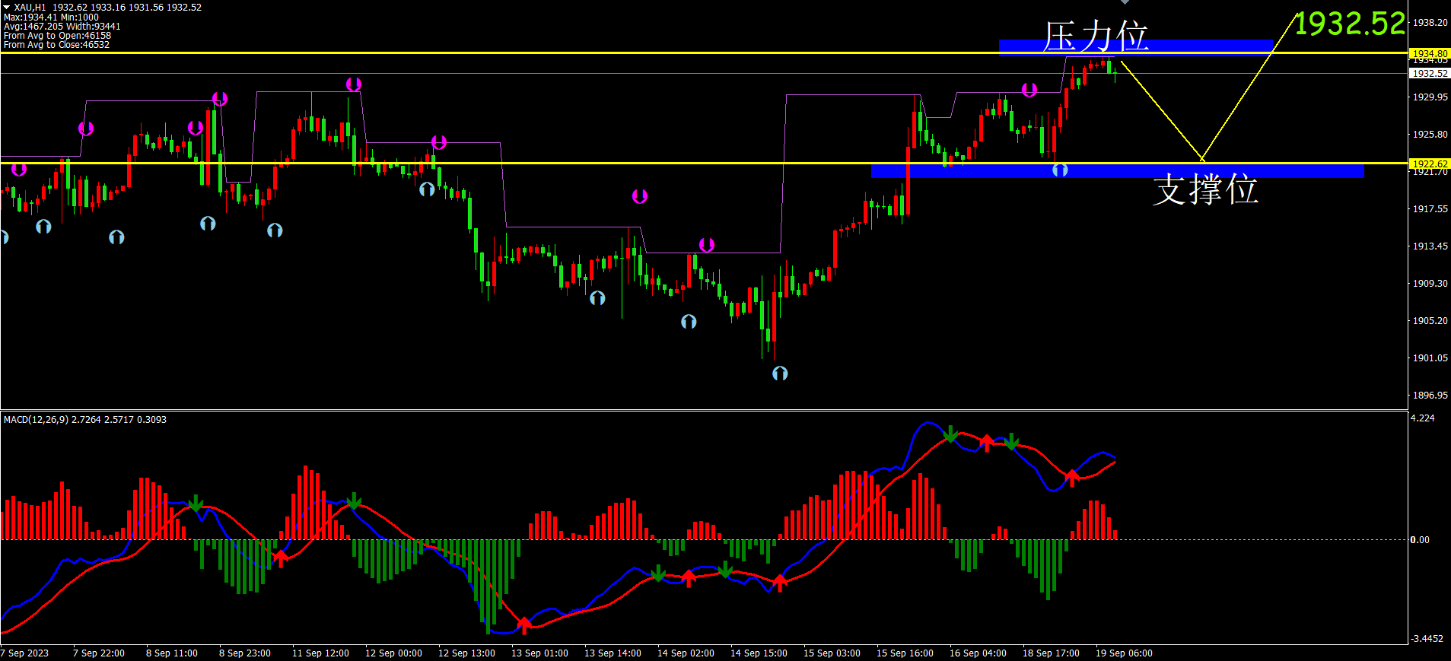
Task: Click the grey chart shift marker at top
Action: click(1125, 2)
